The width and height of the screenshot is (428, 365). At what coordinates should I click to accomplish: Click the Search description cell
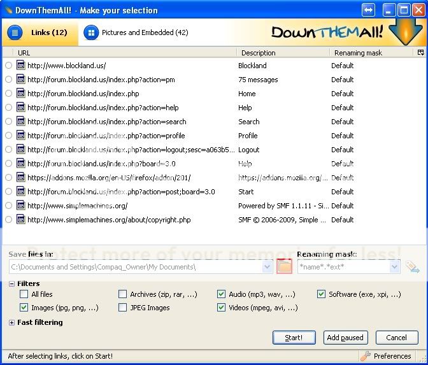248,122
